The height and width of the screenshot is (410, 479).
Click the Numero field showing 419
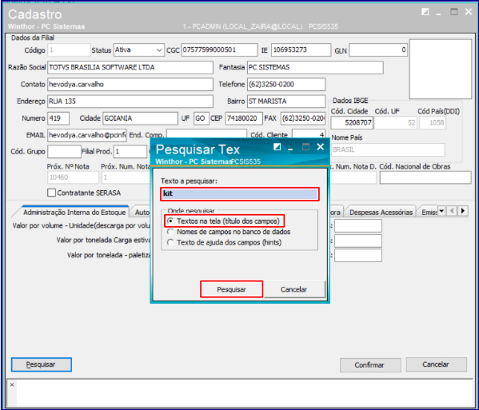58,118
